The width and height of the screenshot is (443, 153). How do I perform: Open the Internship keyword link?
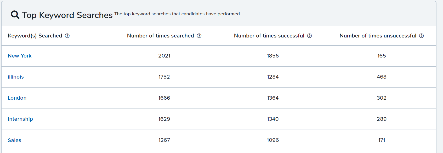coord(20,119)
